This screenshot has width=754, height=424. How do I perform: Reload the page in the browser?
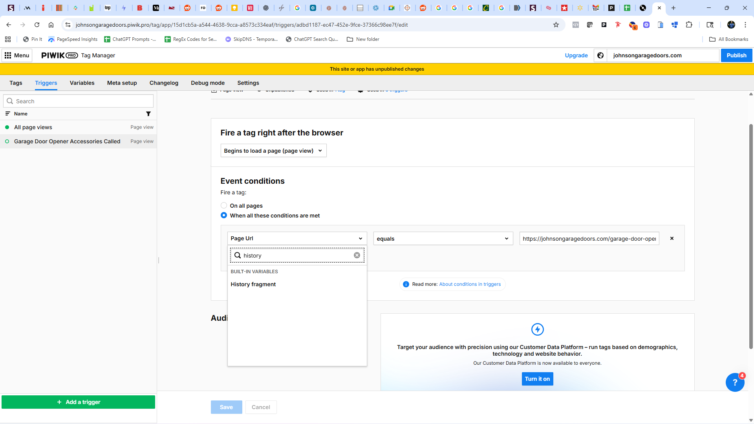point(37,25)
